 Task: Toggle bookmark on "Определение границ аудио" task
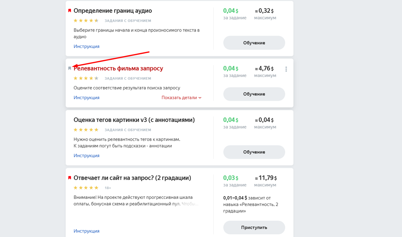(70, 11)
